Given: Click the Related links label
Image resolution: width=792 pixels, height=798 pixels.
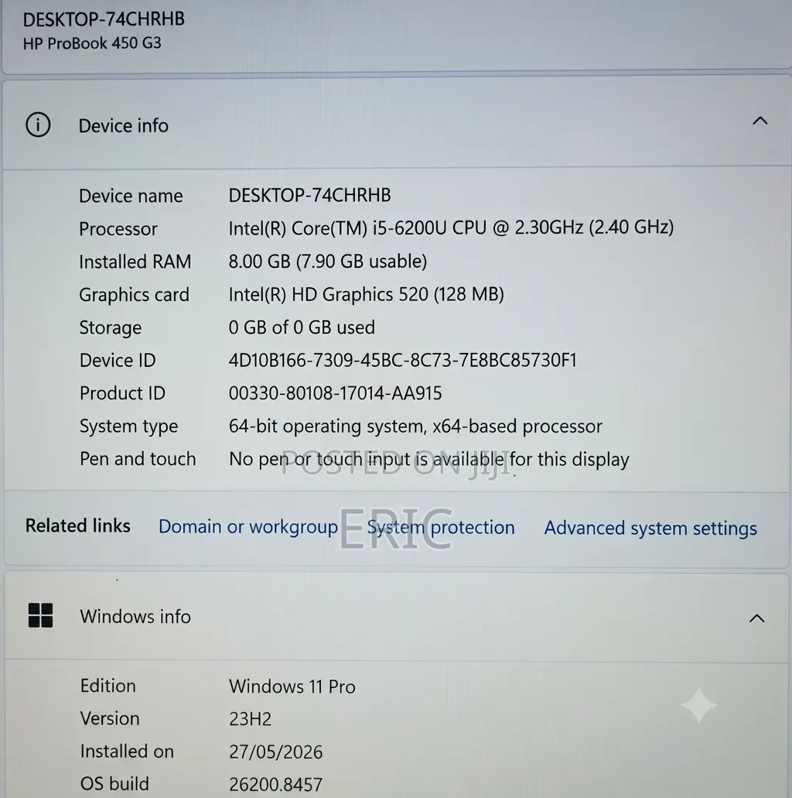Looking at the screenshot, I should click(x=78, y=526).
